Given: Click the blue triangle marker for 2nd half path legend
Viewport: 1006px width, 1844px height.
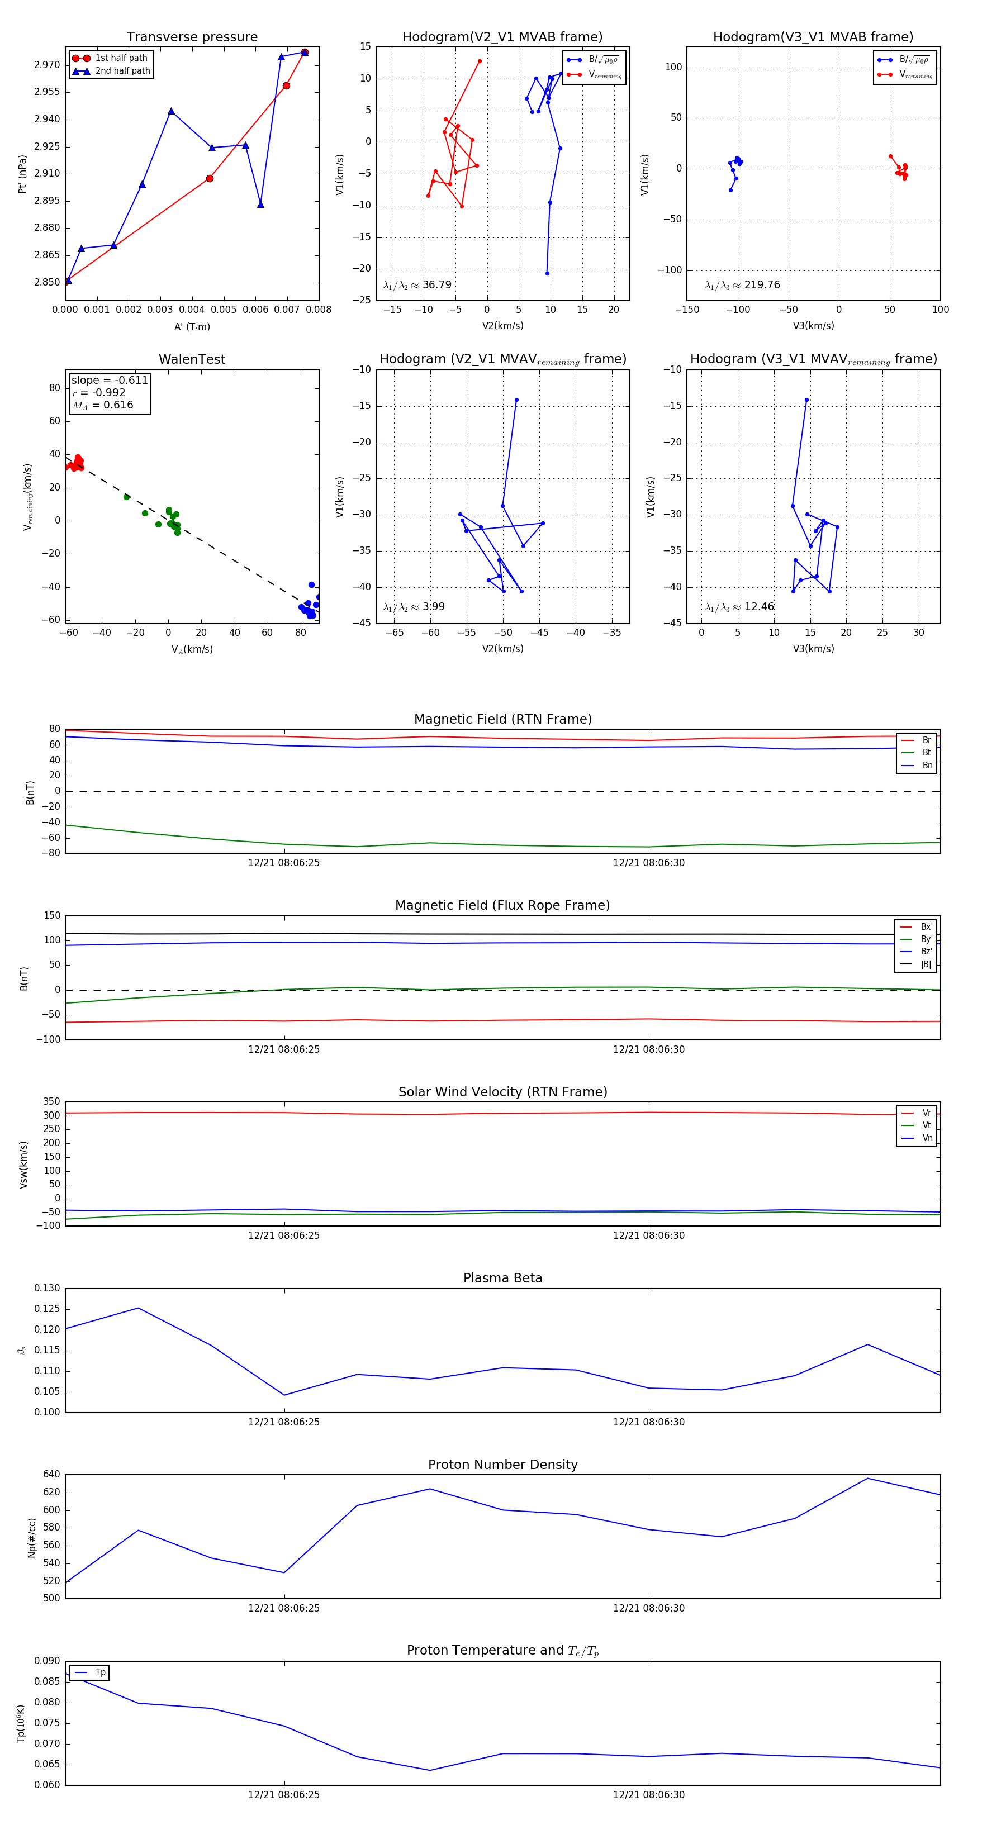Looking at the screenshot, I should click(81, 71).
